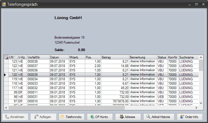Open Order-Info icon button

tap(182, 117)
